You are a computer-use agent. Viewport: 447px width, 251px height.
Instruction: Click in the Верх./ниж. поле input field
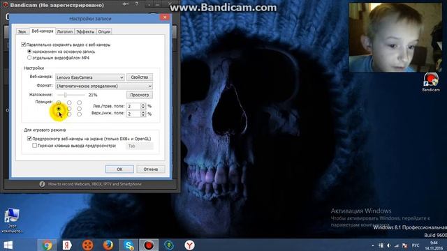point(133,114)
